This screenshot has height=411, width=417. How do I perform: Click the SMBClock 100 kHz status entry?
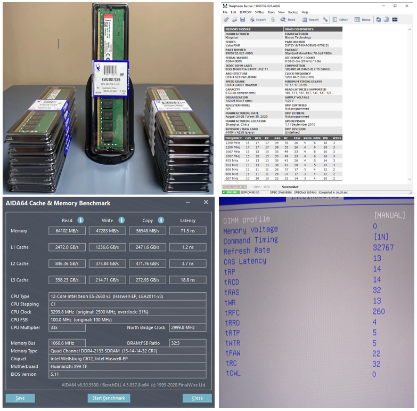point(305,192)
